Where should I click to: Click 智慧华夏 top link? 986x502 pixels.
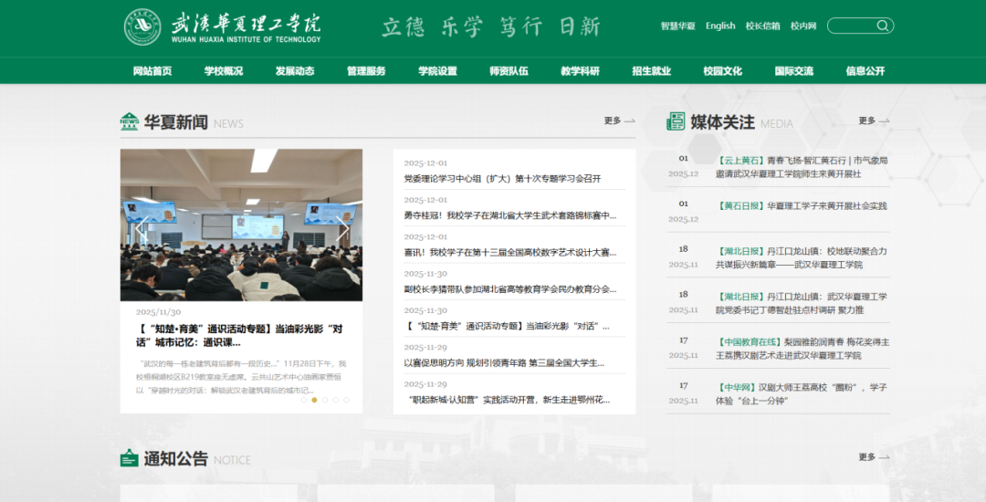point(677,26)
